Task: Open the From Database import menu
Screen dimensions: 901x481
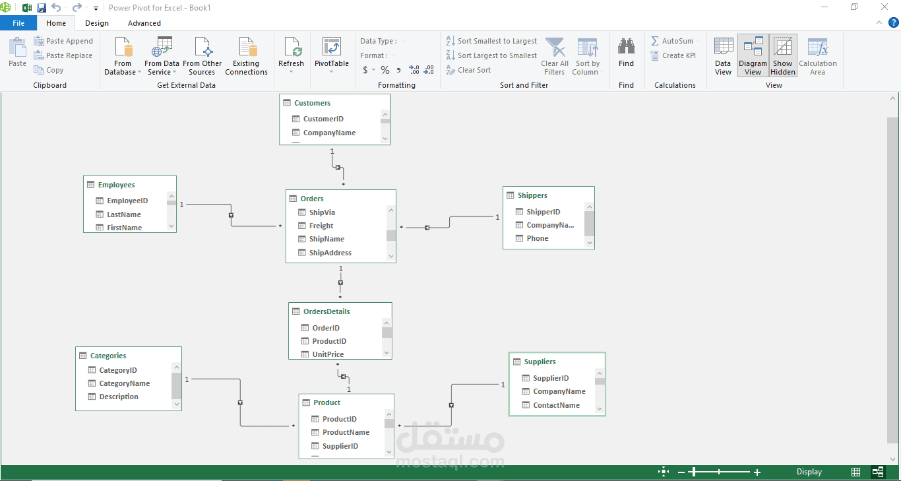Action: click(x=123, y=56)
